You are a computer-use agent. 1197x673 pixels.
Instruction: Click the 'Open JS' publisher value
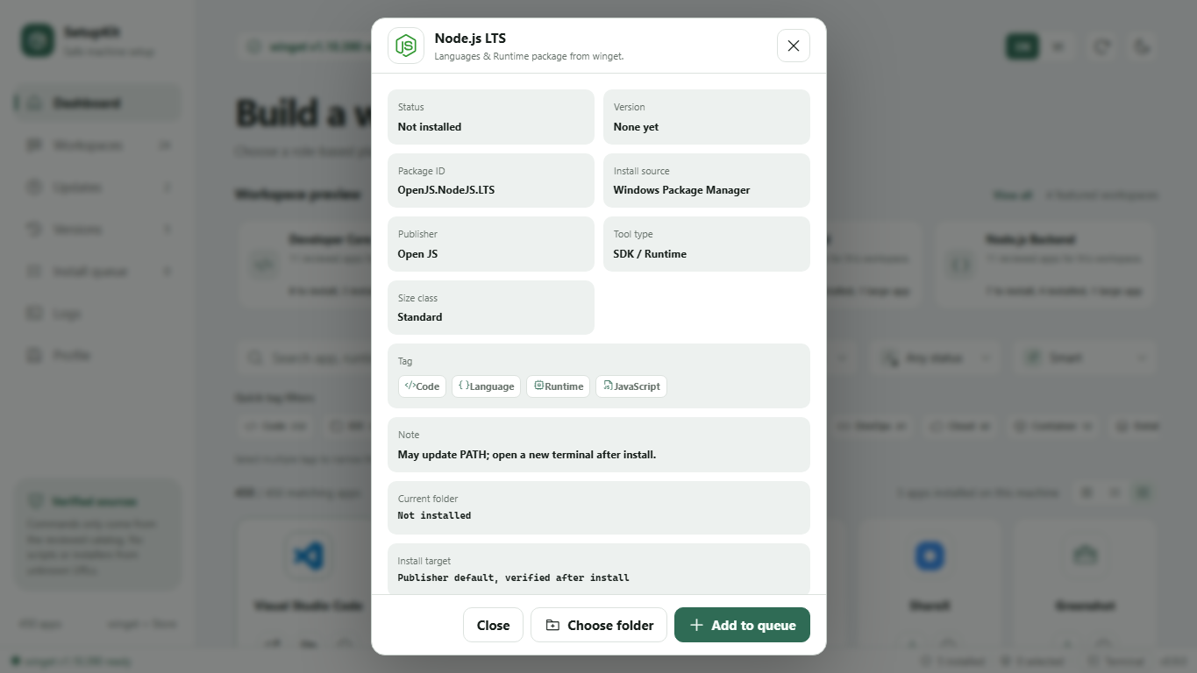(417, 254)
